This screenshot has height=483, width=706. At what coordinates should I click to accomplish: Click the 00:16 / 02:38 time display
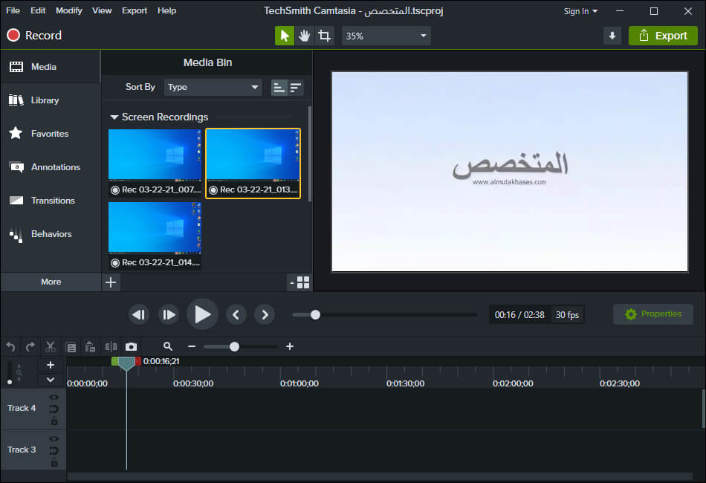click(x=519, y=314)
